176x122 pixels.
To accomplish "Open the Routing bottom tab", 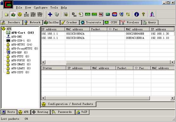I will pyautogui.click(x=40, y=112).
